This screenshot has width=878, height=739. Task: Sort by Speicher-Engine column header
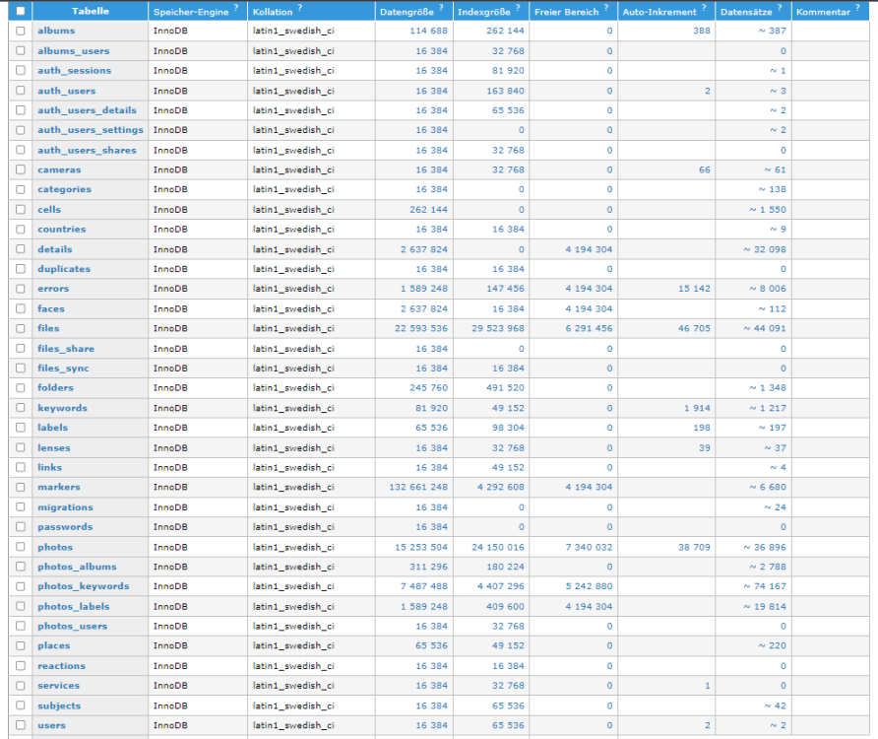tap(191, 12)
